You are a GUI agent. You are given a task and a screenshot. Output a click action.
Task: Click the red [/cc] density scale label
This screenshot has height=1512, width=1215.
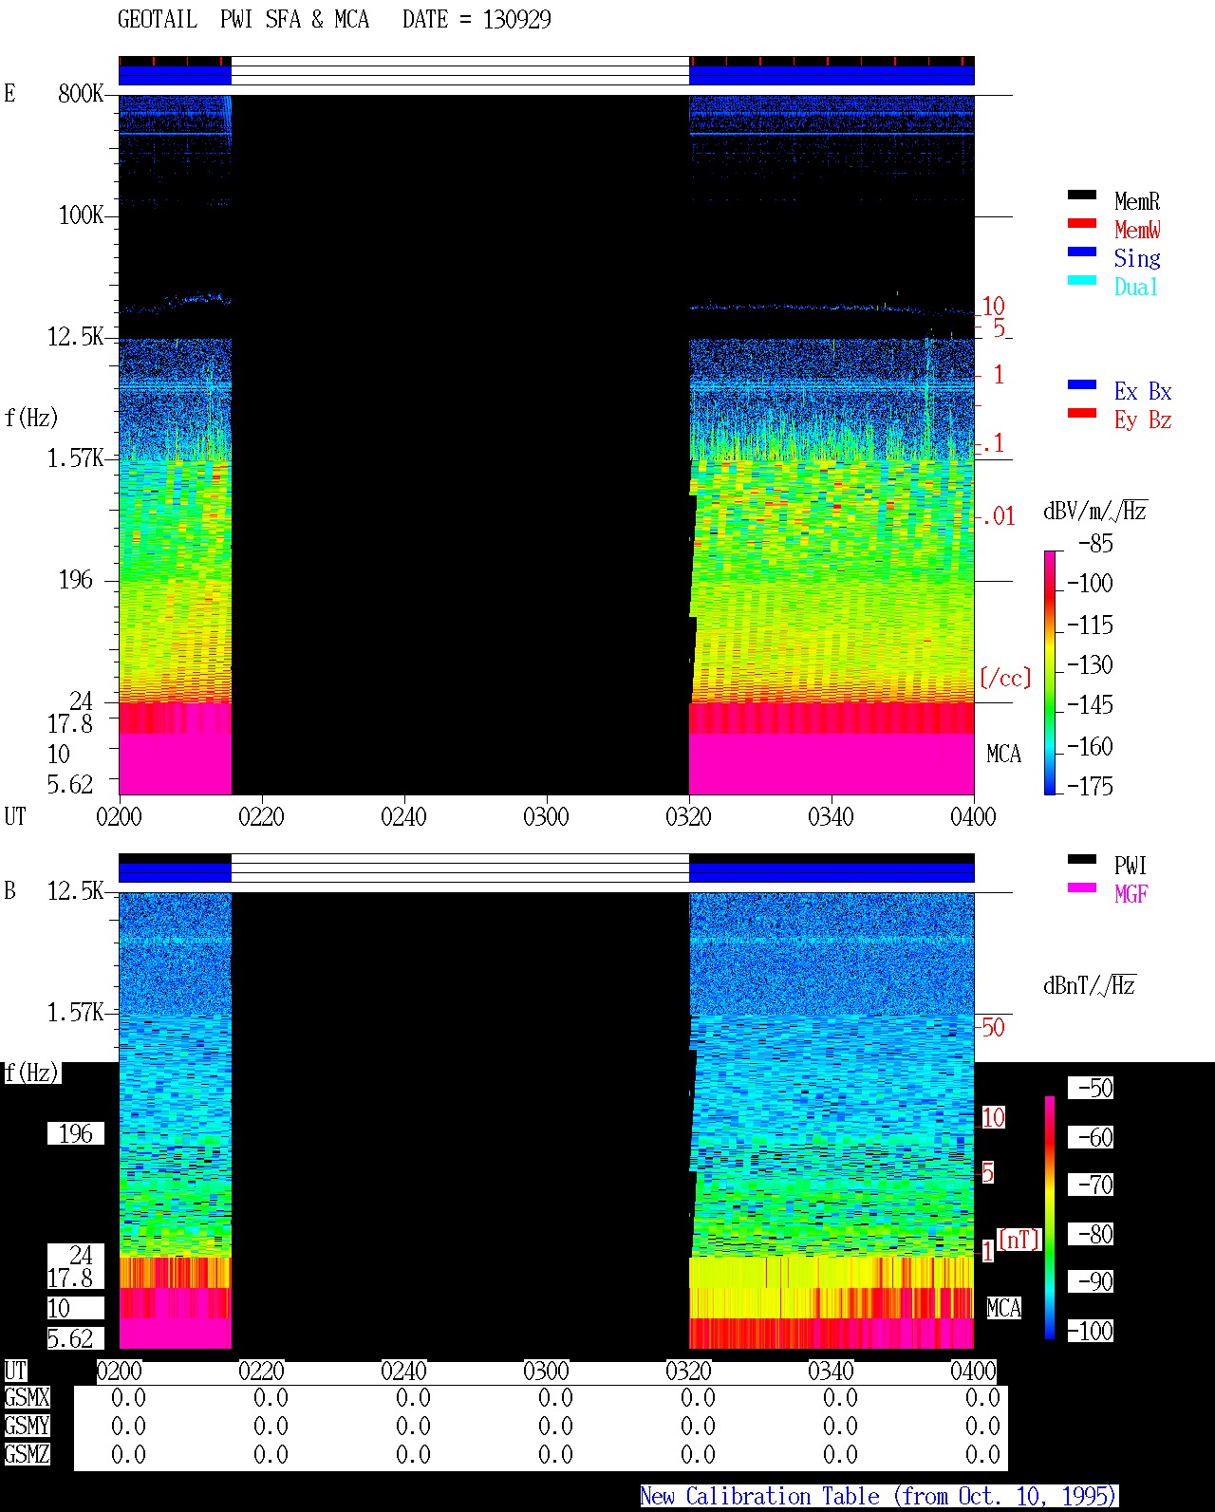(1005, 678)
